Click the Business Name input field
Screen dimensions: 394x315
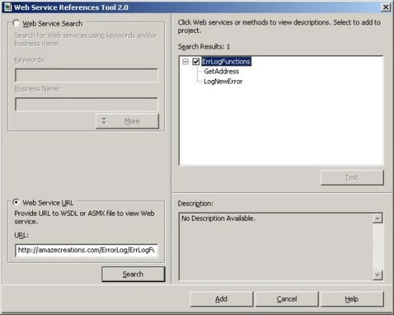click(86, 104)
